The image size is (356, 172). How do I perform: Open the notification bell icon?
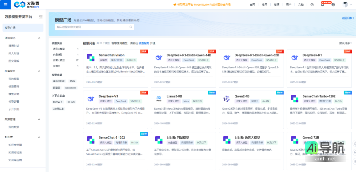click(x=322, y=5)
